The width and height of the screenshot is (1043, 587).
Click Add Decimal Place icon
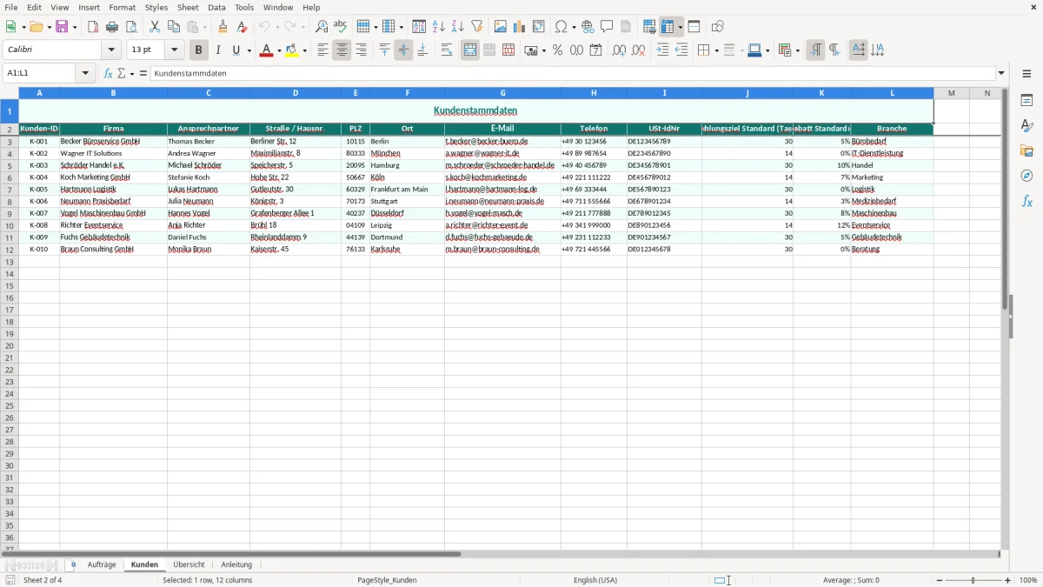(x=619, y=50)
